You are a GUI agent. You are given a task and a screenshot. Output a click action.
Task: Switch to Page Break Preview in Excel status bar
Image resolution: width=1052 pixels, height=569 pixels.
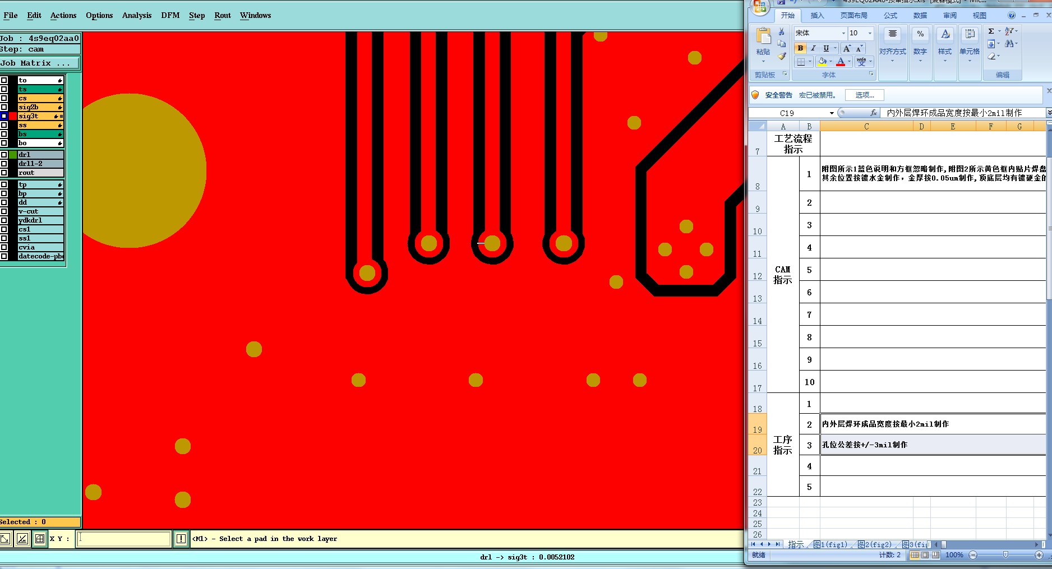click(935, 555)
